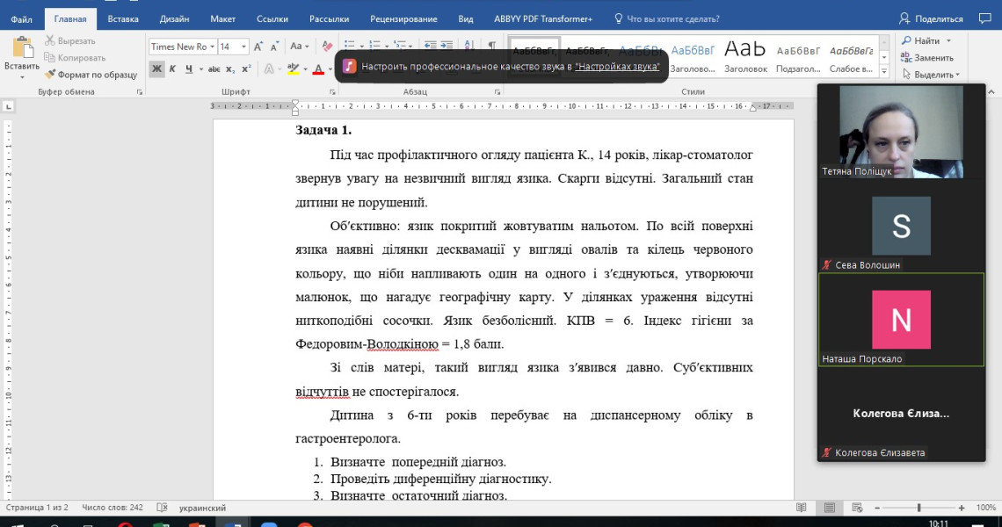The image size is (1002, 527).
Task: Expand the Выделить selection dropdown
Action: click(957, 76)
